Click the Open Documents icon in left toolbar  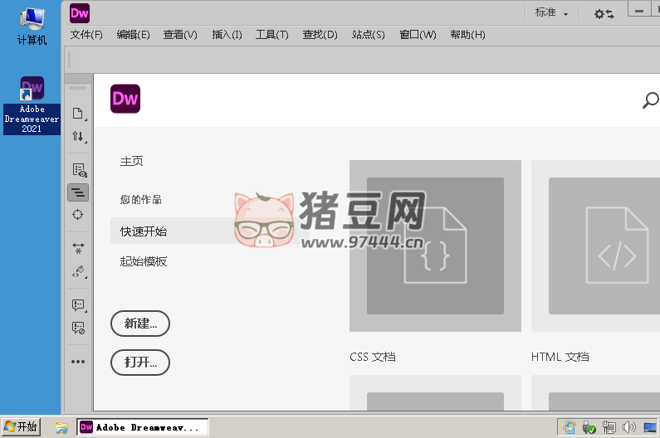[78, 114]
